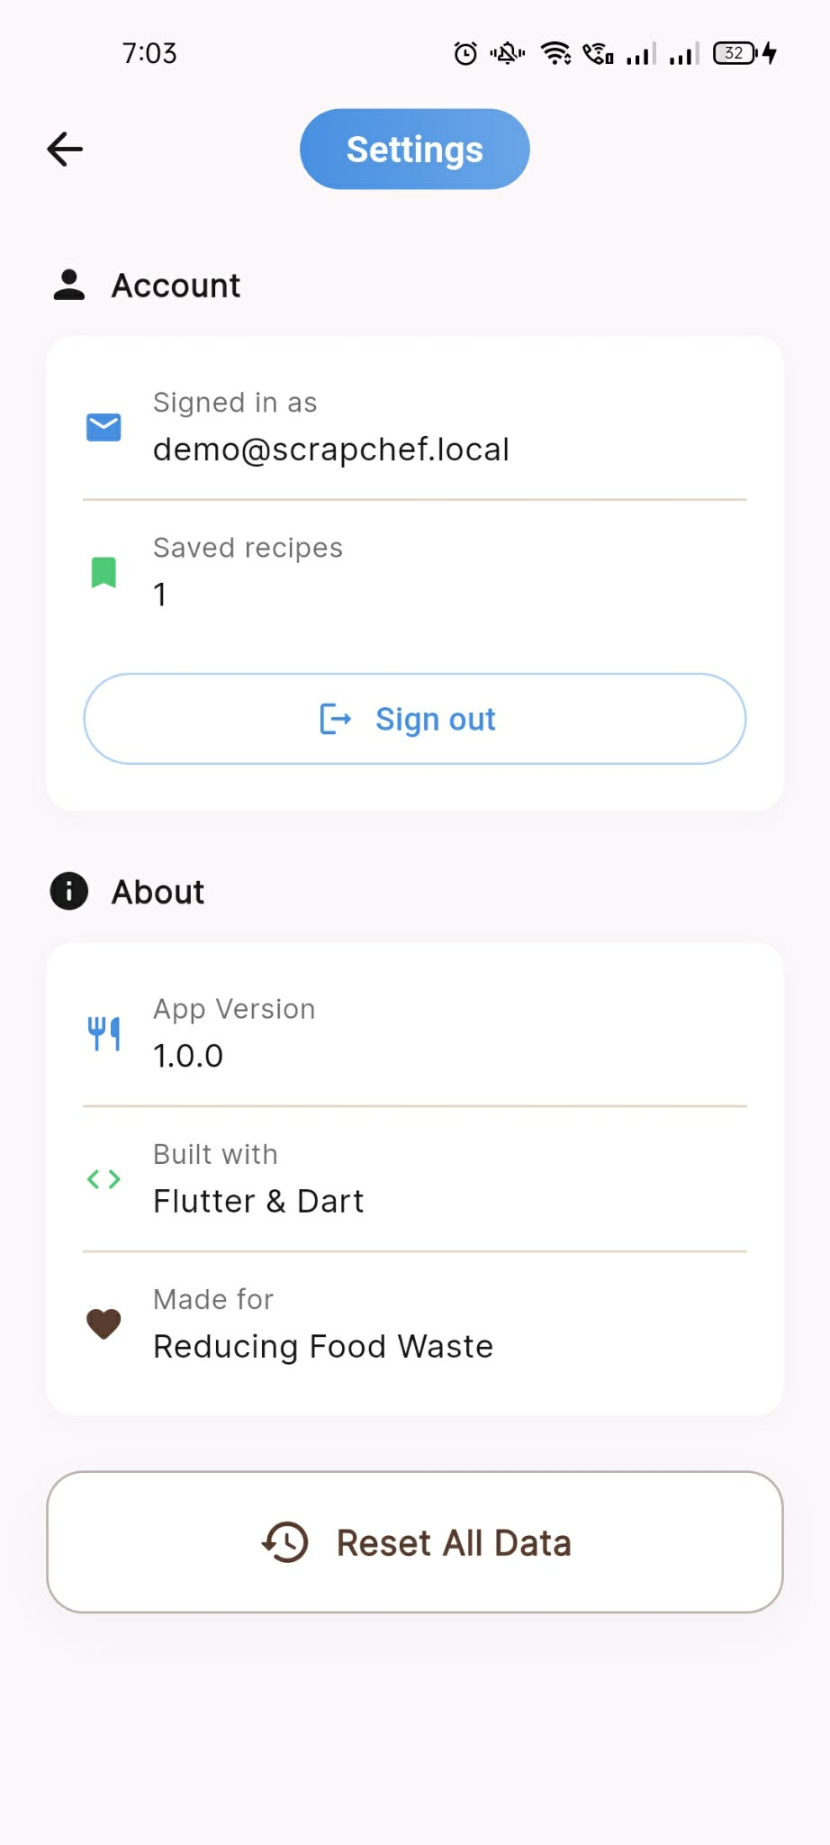Click the brown heart icon
Screen dimensions: 830x1845
pyautogui.click(x=104, y=1323)
